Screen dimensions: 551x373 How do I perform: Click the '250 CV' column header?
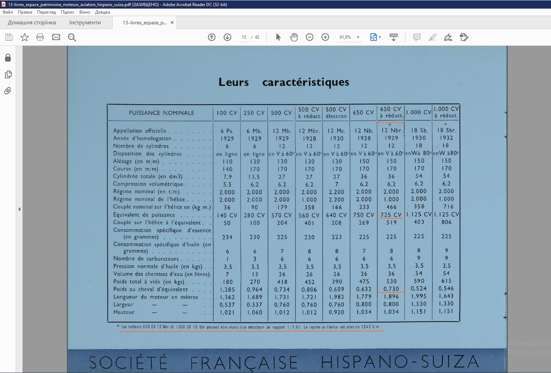click(x=254, y=113)
